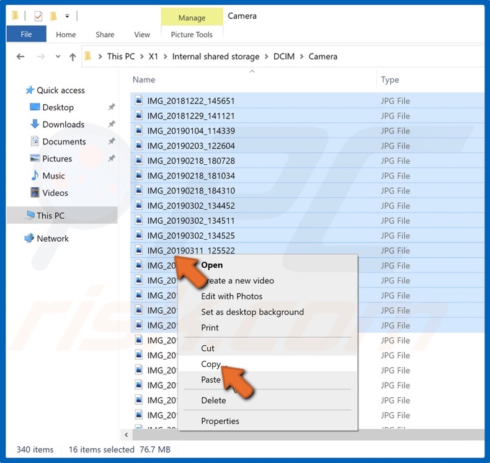490x463 pixels.
Task: Open the recent locations dropdown
Action: click(x=58, y=56)
